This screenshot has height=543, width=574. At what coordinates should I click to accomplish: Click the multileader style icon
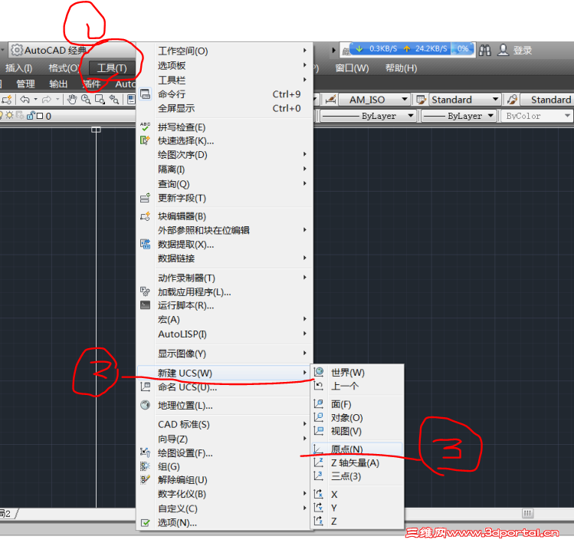coord(512,99)
